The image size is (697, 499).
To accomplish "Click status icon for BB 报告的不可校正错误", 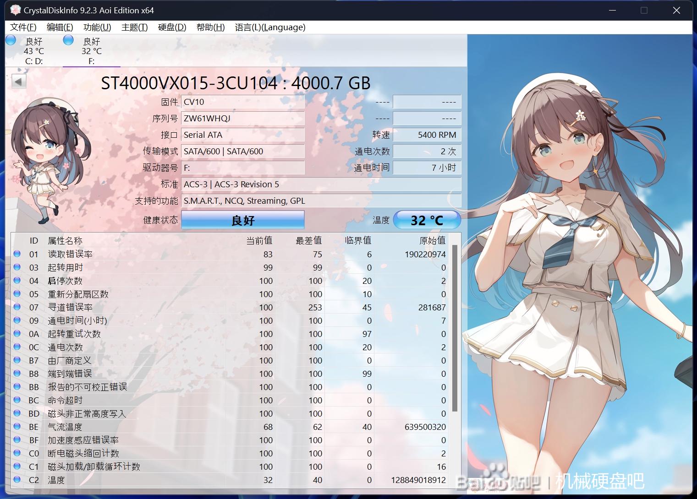I will pos(17,386).
